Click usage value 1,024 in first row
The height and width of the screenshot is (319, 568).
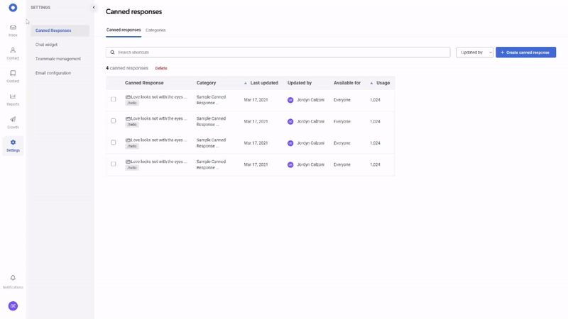[375, 100]
